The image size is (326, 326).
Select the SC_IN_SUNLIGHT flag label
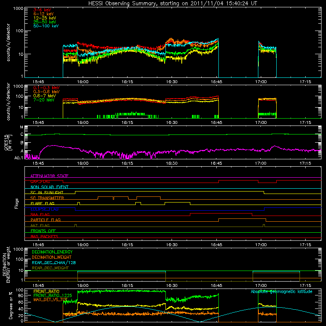(x=47, y=192)
